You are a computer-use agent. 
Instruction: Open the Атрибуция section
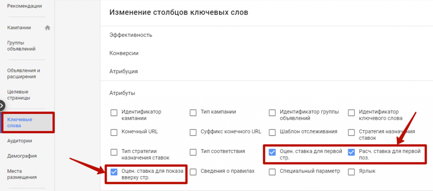click(x=123, y=71)
